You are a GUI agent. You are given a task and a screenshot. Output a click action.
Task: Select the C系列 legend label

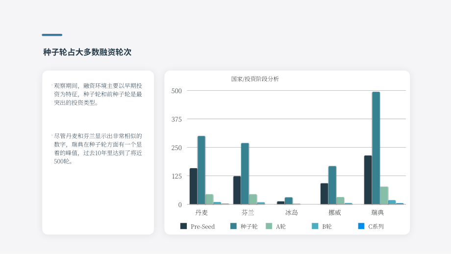pyautogui.click(x=376, y=227)
